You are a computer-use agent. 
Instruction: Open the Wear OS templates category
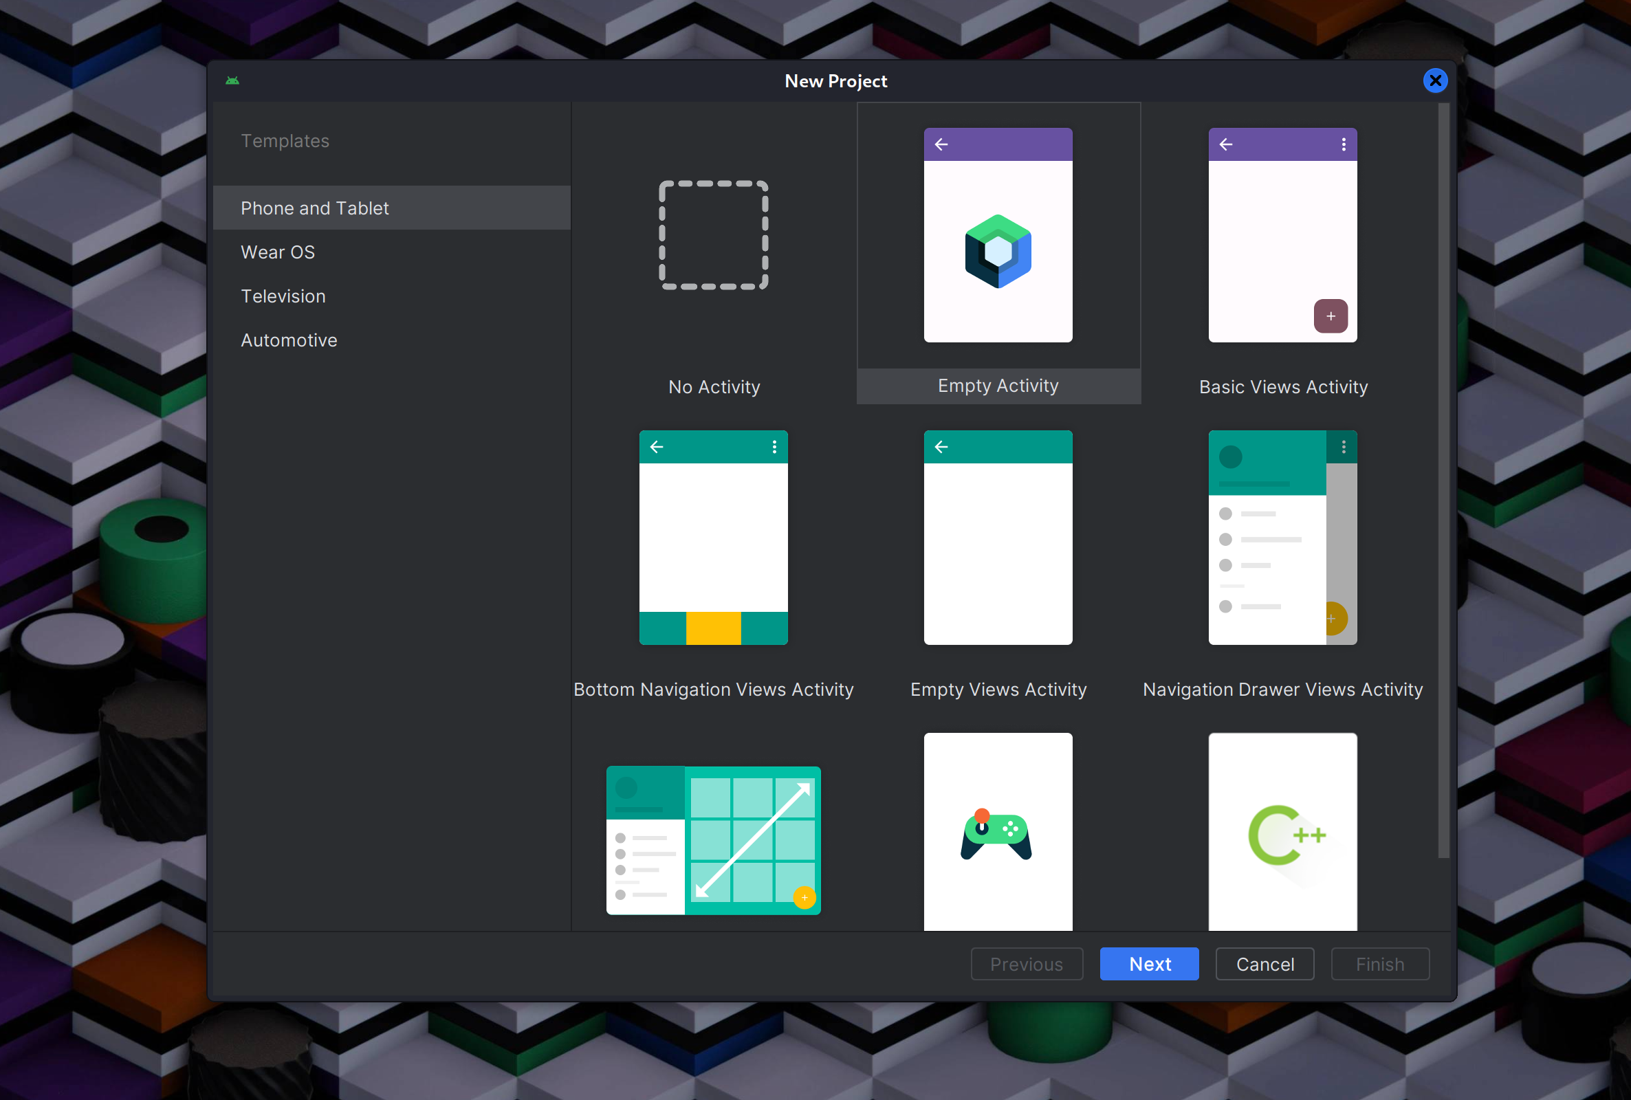[x=278, y=252]
